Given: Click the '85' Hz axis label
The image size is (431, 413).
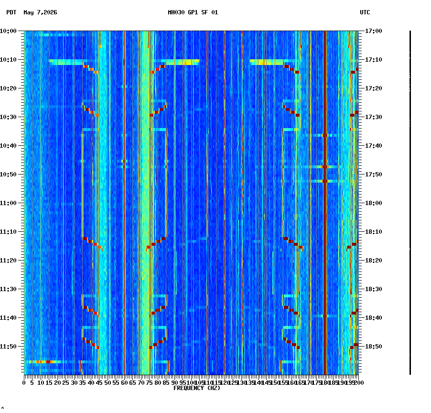Looking at the screenshot, I should tap(166, 383).
